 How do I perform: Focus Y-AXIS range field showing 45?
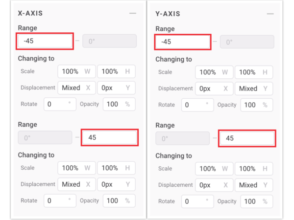click(x=246, y=138)
